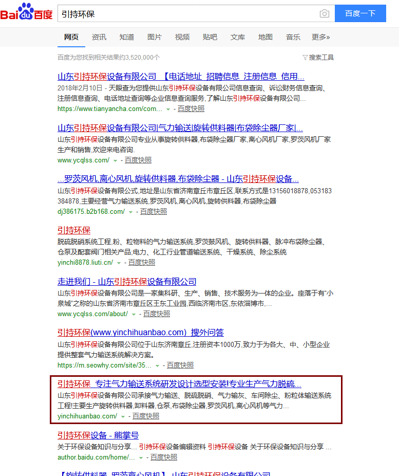399x476 pixels.
Task: Click the 百度一下 search button
Action: [360, 13]
